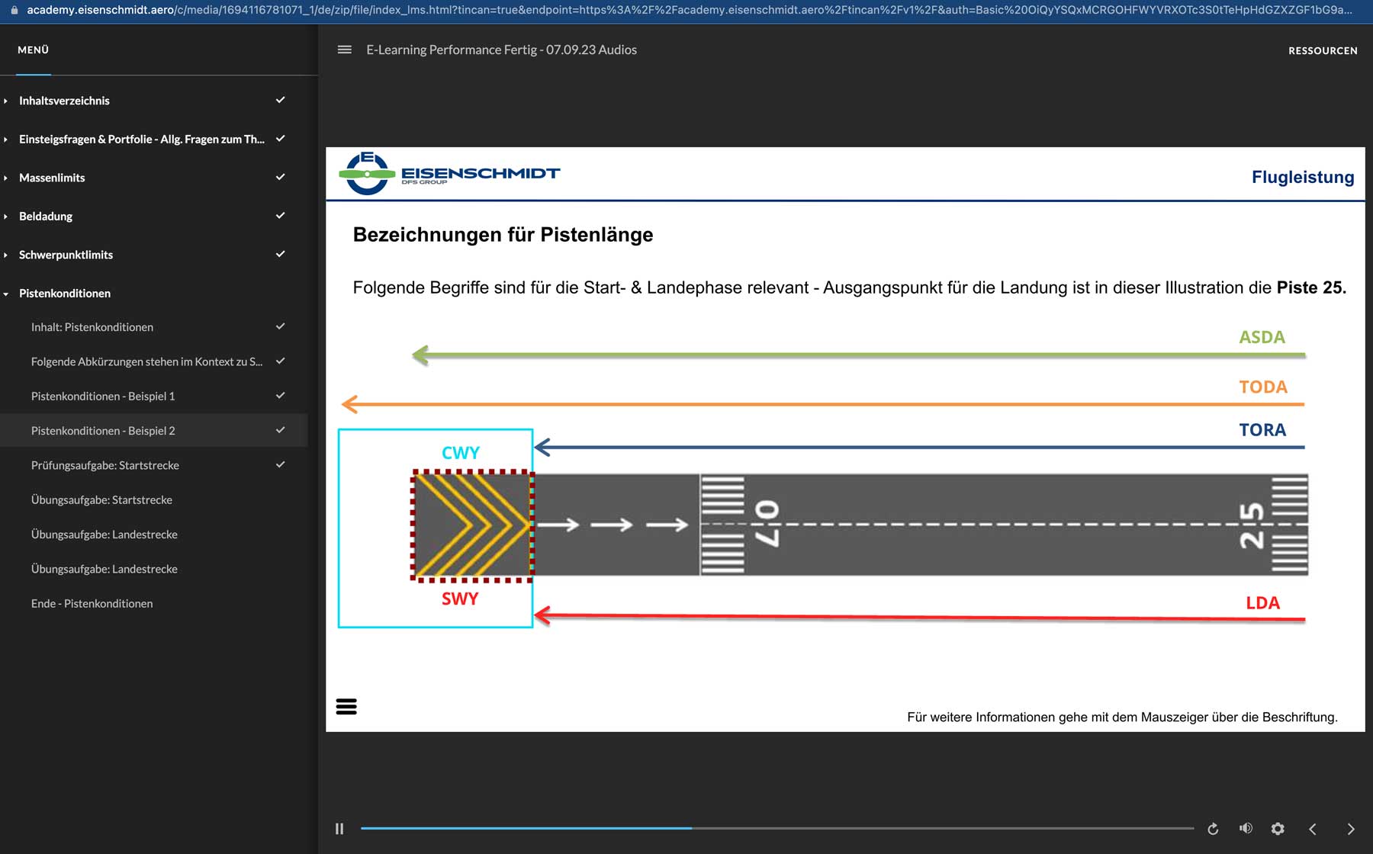The image size is (1373, 854).
Task: Click the LDA label on the diagram
Action: (x=1262, y=603)
